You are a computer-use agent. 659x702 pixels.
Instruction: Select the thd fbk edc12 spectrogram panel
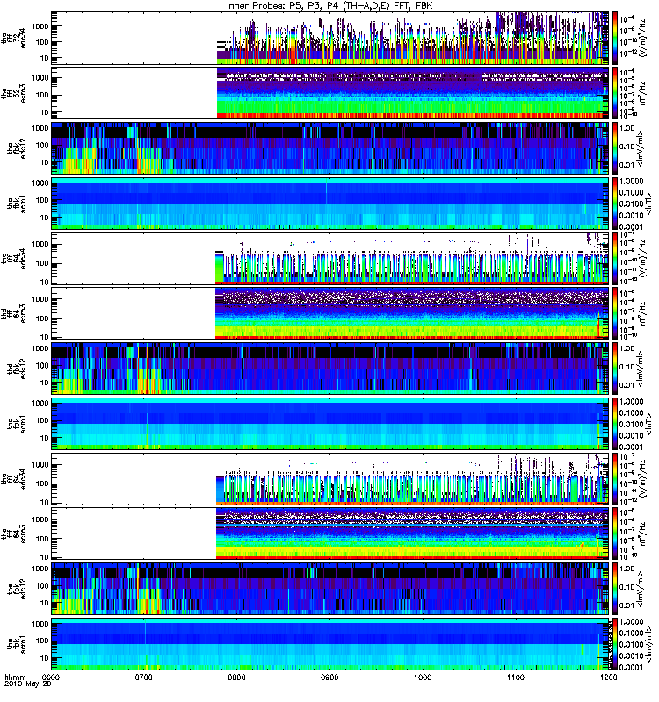pyautogui.click(x=330, y=369)
